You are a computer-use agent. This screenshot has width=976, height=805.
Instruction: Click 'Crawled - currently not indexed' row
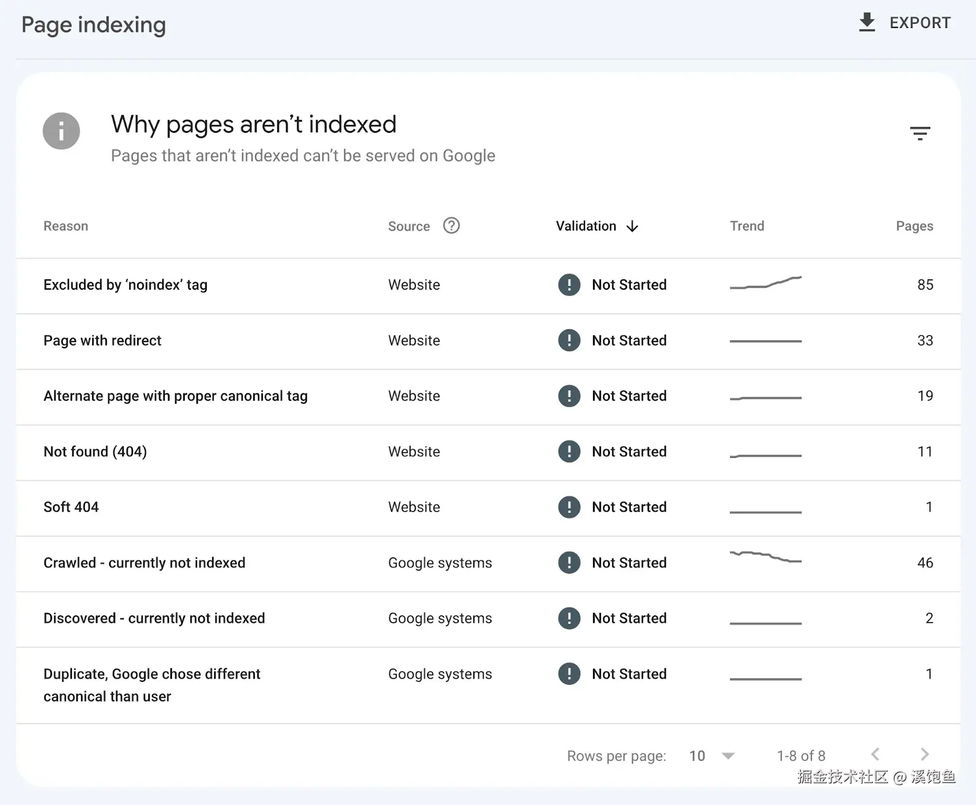145,563
